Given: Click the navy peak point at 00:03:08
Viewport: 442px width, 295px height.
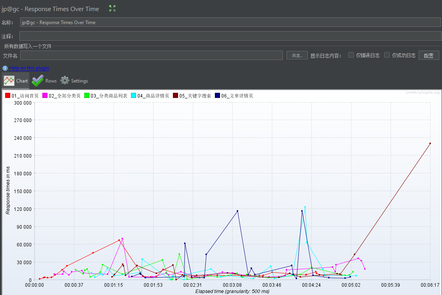Looking at the screenshot, I should [237, 211].
